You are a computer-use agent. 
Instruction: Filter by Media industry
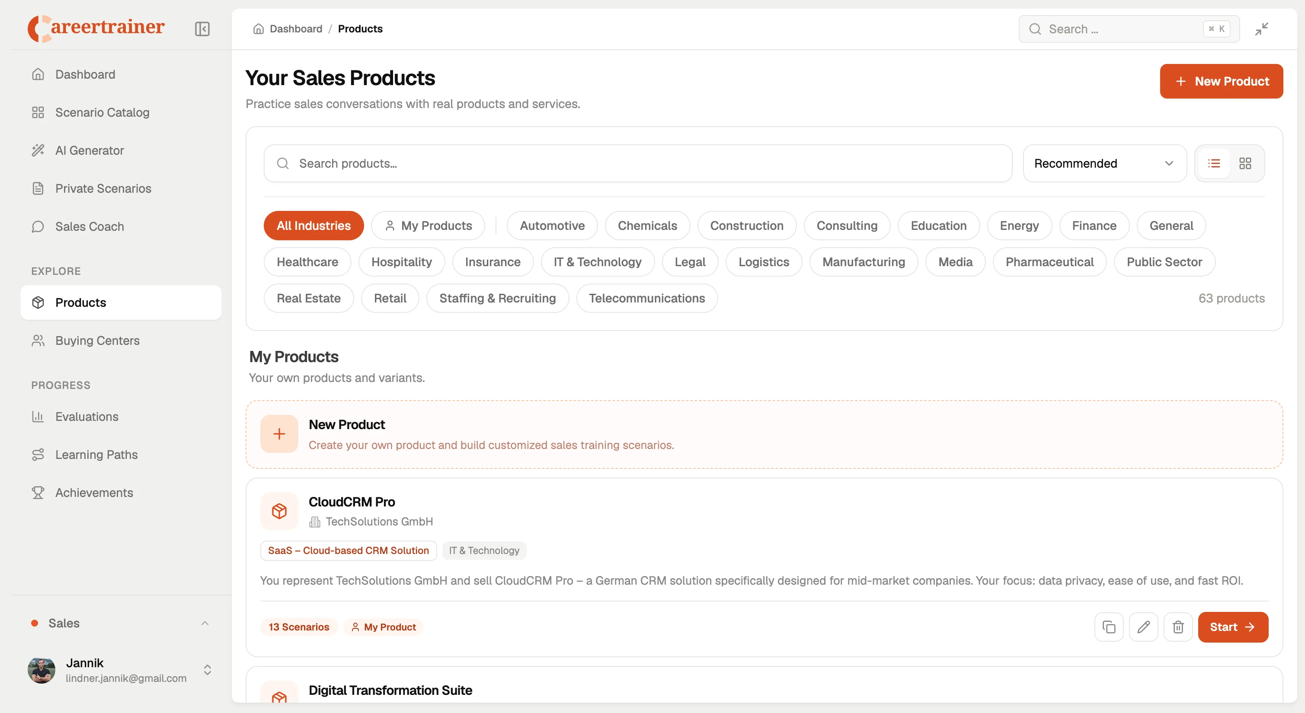(955, 262)
